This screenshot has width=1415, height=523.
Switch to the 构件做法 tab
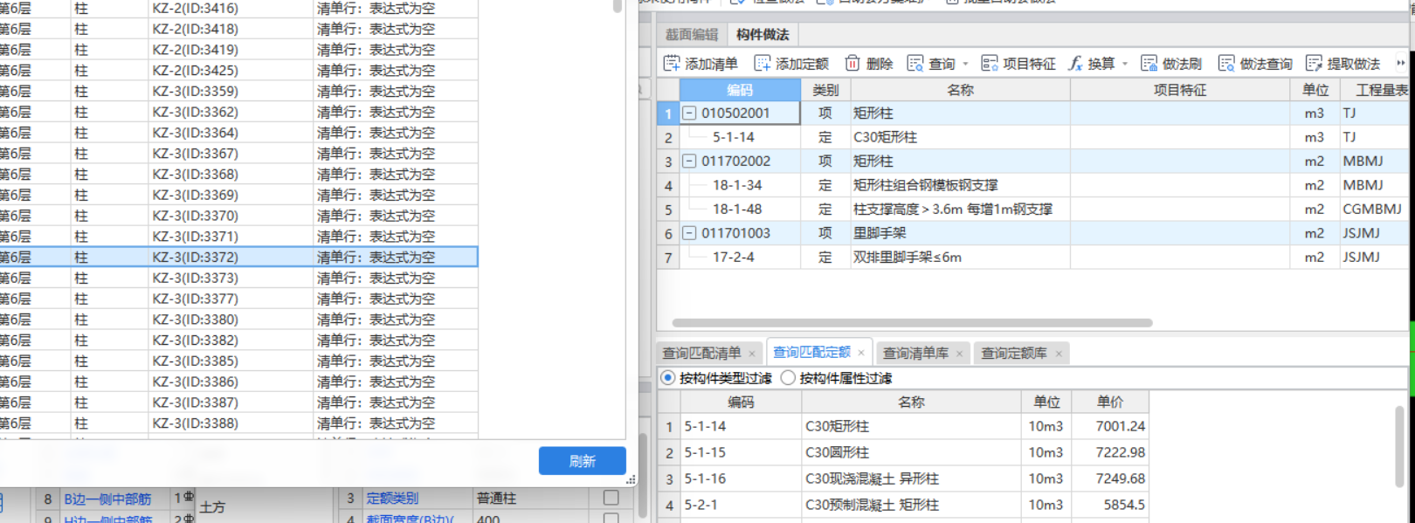763,35
